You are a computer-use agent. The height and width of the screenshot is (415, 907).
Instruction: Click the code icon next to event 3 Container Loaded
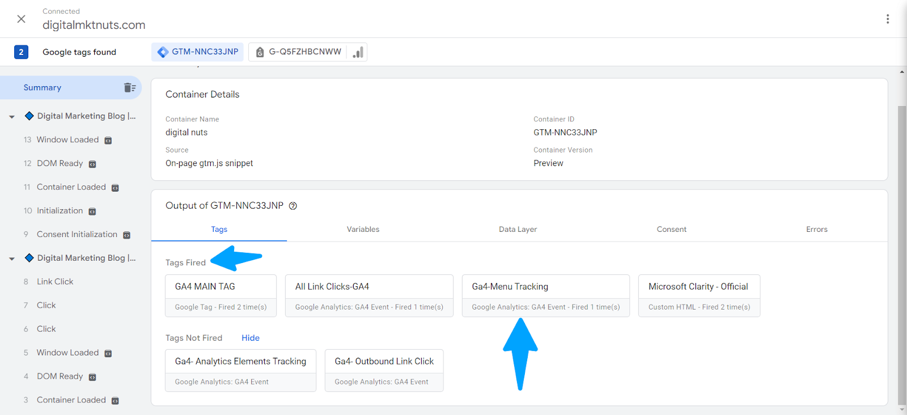115,401
